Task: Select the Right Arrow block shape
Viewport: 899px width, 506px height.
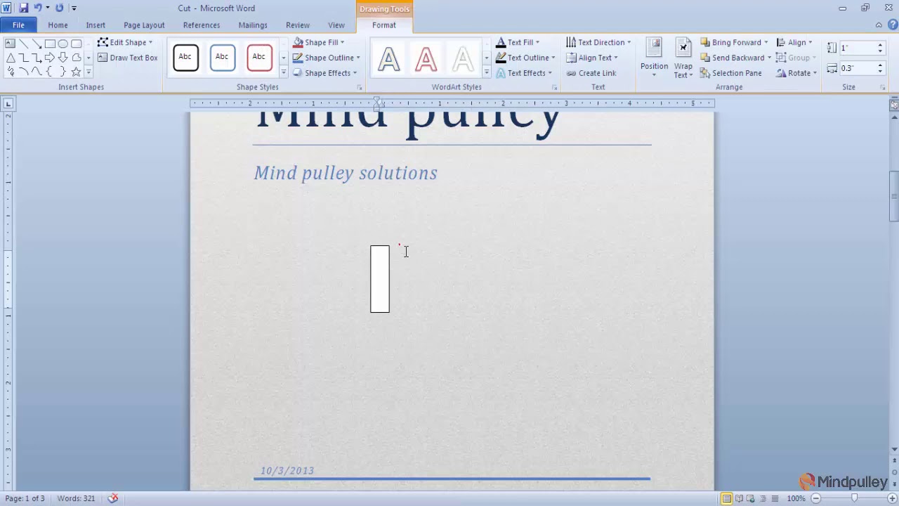Action: (50, 58)
